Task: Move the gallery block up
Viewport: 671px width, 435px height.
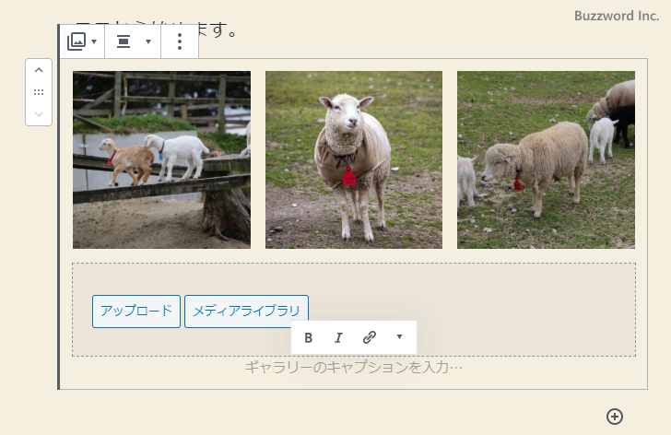Action: coord(39,70)
